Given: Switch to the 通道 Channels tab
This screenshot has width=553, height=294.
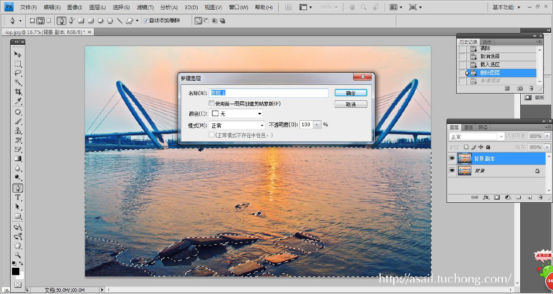Looking at the screenshot, I should 469,127.
